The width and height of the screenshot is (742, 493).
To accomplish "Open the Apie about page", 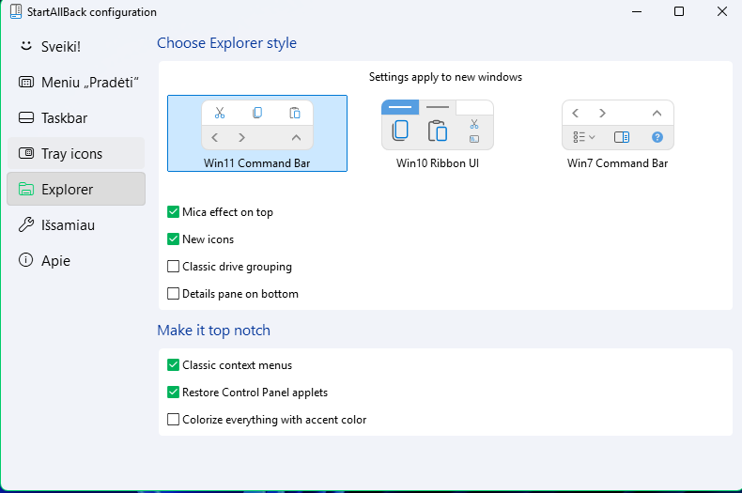I will tap(76, 260).
